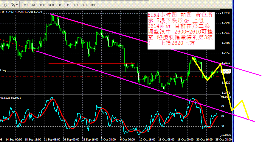Viewport: 265px width, 142px height.
Task: Click time axis label 20 Oct 16:00
Action: [204, 140]
